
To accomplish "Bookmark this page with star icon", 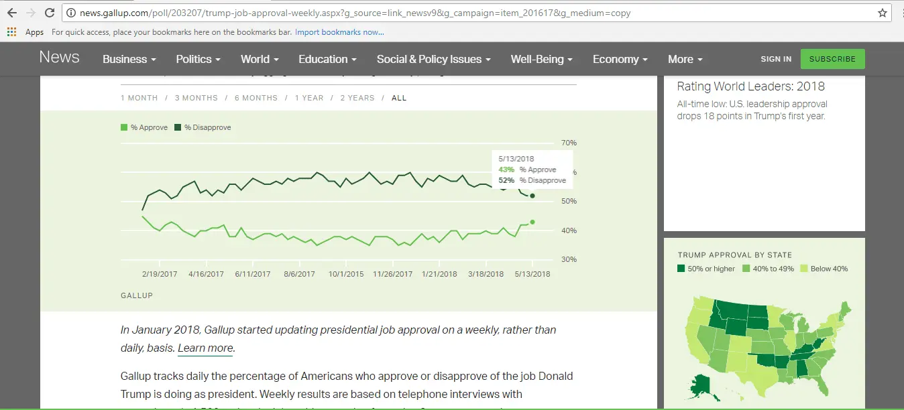I will [883, 13].
